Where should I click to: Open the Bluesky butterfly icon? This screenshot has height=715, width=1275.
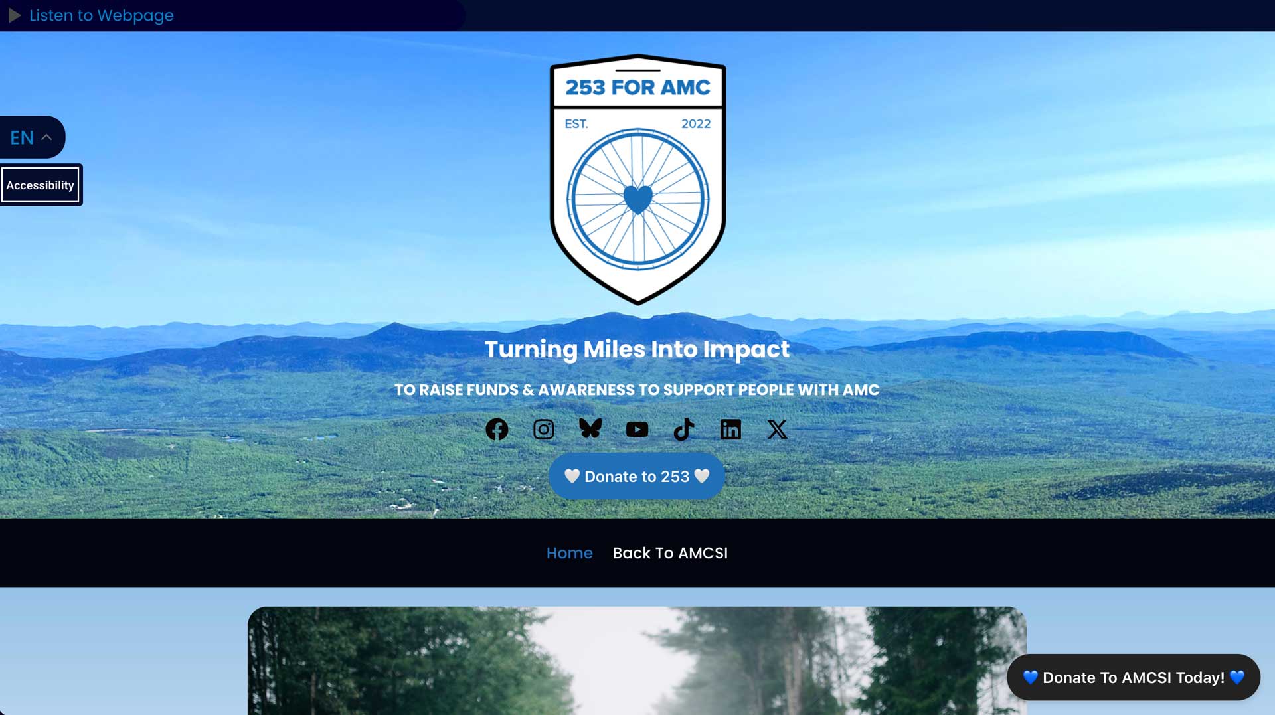(590, 429)
